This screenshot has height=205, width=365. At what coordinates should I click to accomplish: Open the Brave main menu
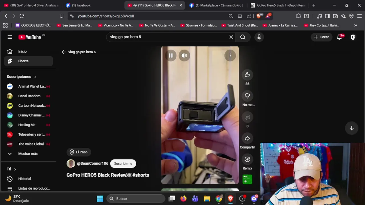pos(360,16)
